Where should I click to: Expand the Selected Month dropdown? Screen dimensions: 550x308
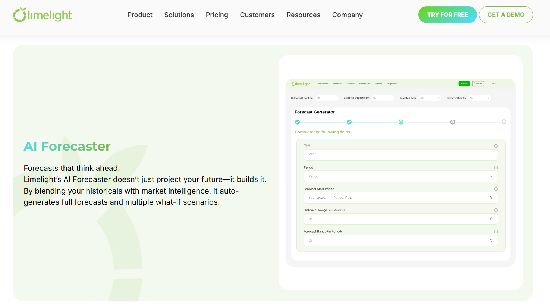click(x=480, y=98)
